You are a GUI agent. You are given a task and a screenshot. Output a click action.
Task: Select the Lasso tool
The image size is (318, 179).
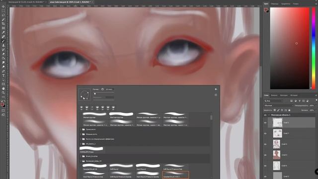pyautogui.click(x=3, y=15)
